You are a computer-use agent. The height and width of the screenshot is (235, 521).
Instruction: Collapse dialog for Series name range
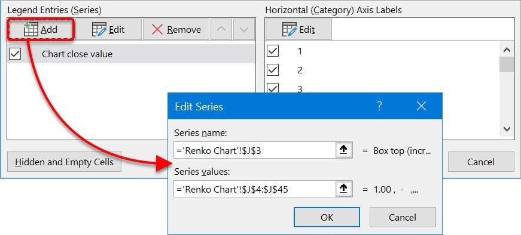pos(343,150)
